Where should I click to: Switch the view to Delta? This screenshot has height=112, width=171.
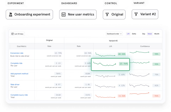[x=134, y=34]
